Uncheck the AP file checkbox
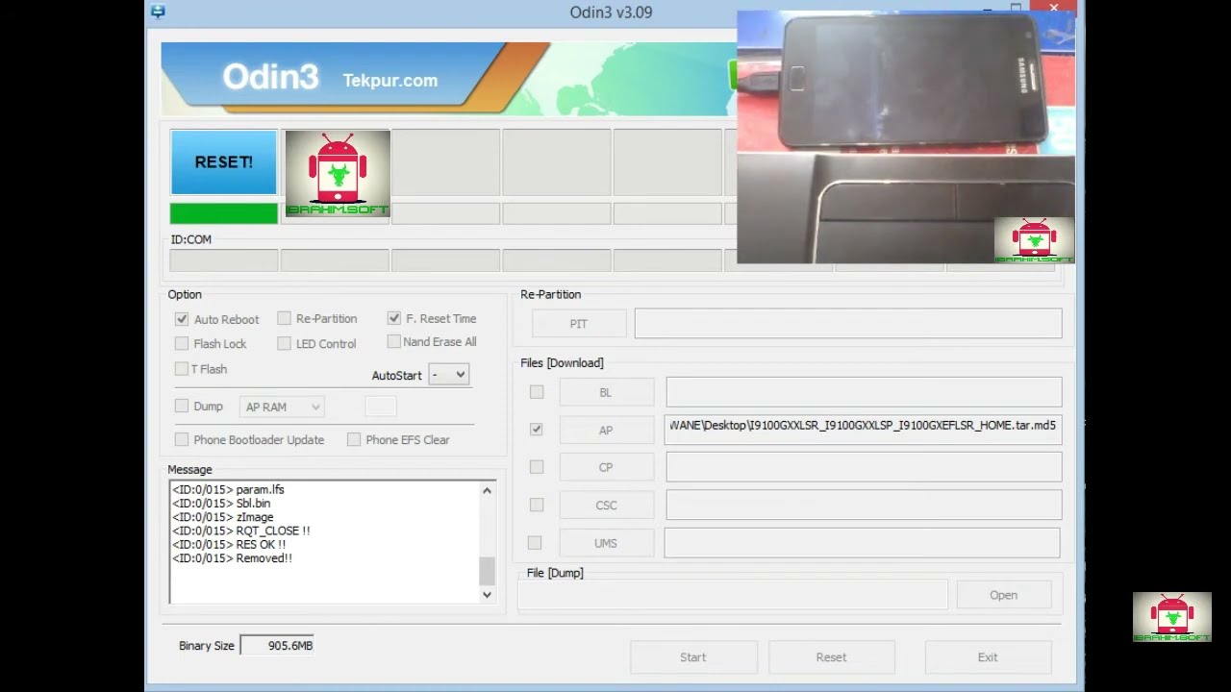Image resolution: width=1231 pixels, height=692 pixels. click(537, 429)
